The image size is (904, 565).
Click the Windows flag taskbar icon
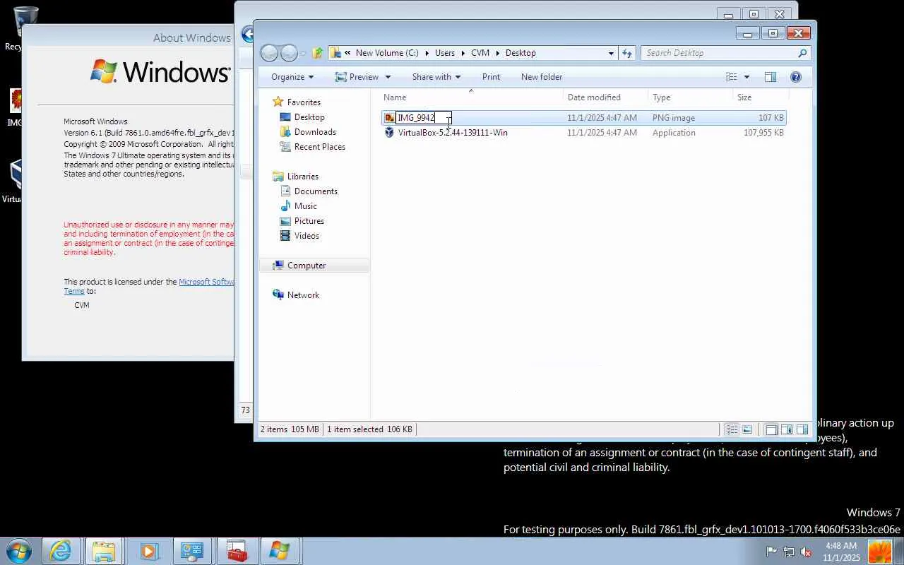click(x=279, y=551)
